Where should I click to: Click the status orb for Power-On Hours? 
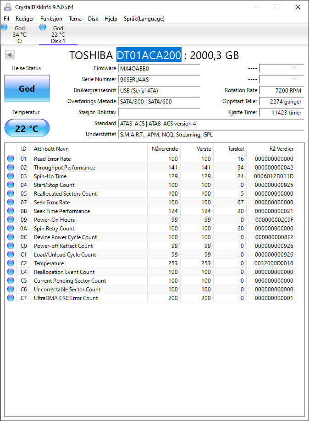[x=11, y=219]
